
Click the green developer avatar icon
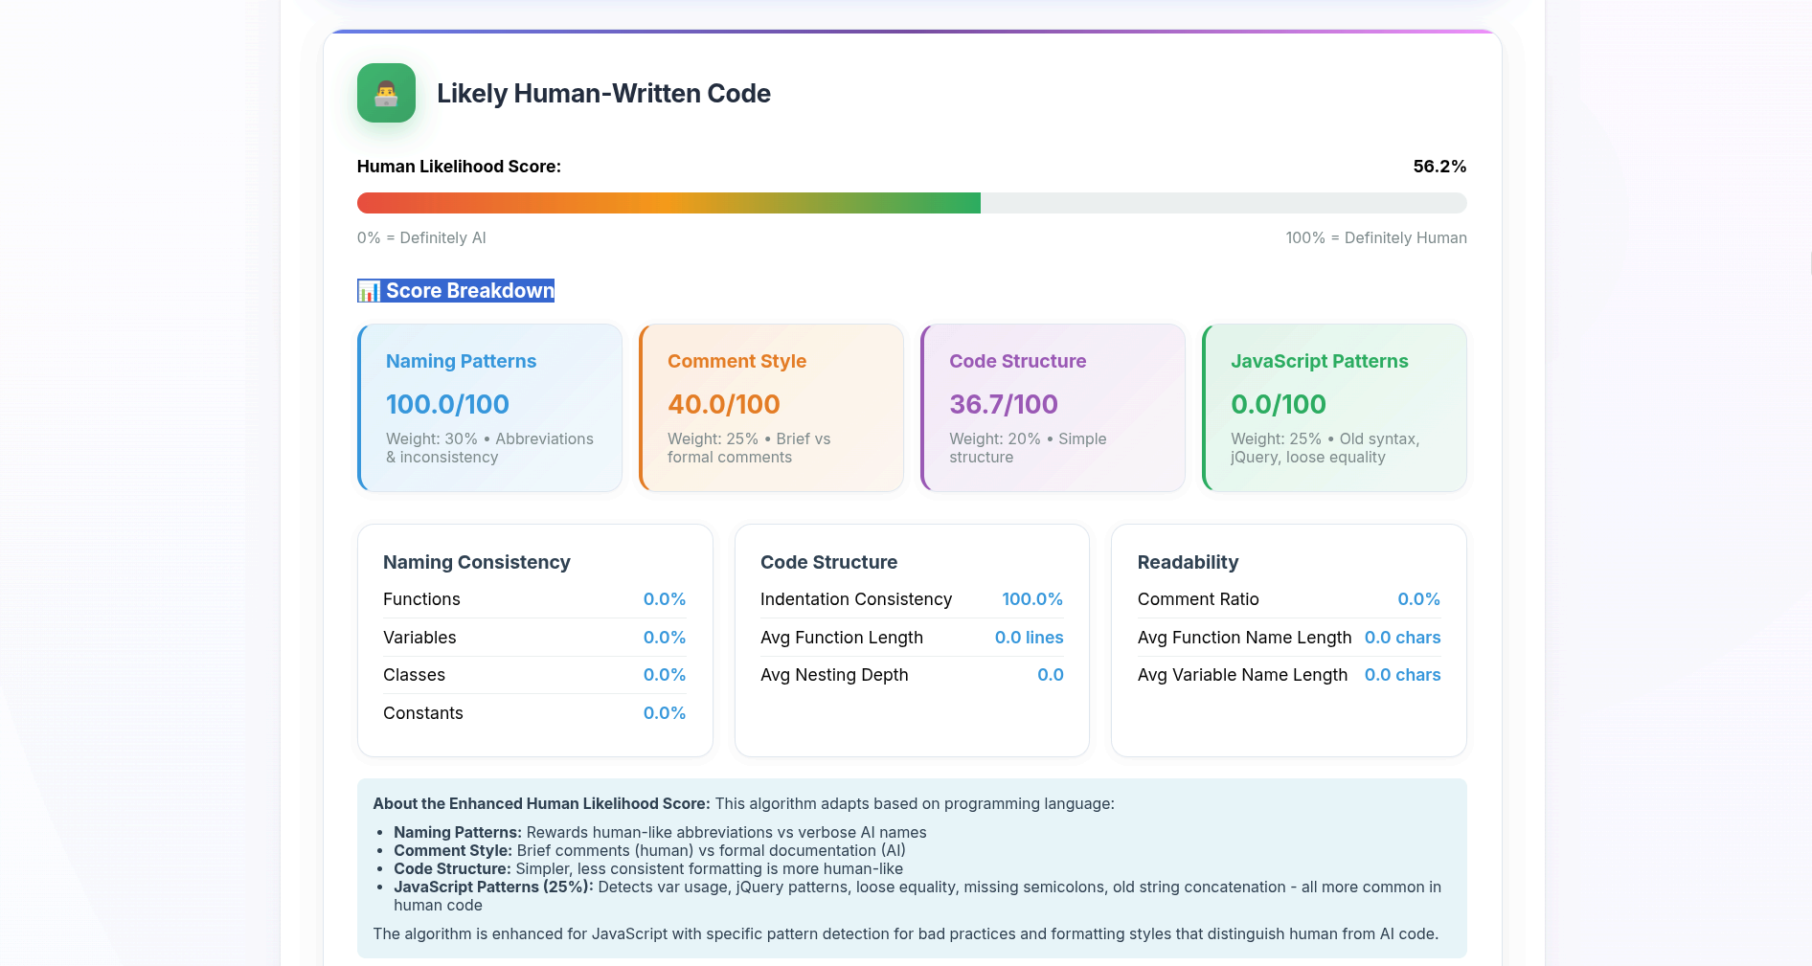tap(386, 93)
